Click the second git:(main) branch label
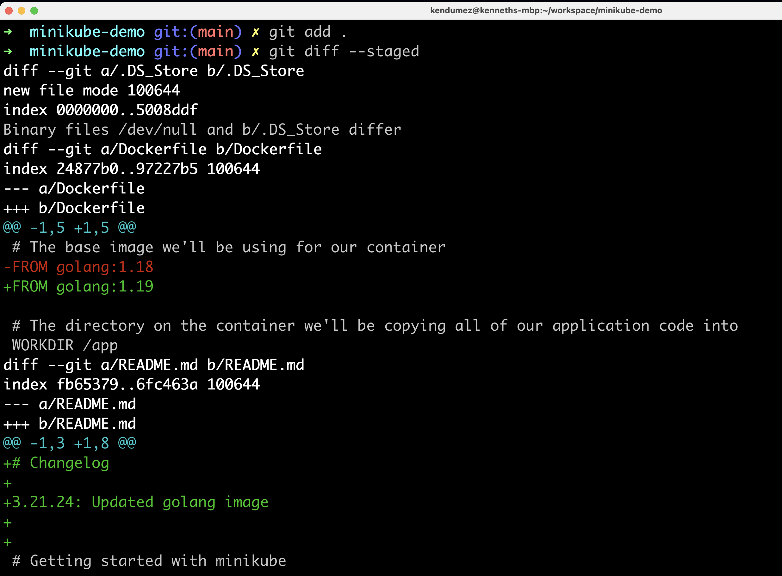Screen dimensions: 782x576 tap(198, 51)
